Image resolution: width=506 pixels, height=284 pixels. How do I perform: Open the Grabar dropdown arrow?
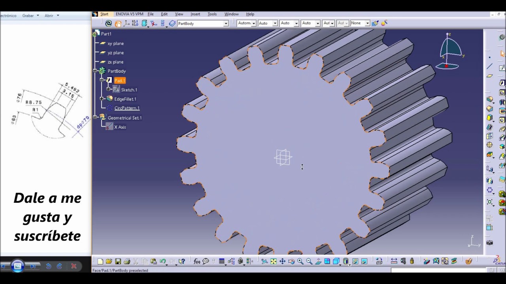pos(38,15)
